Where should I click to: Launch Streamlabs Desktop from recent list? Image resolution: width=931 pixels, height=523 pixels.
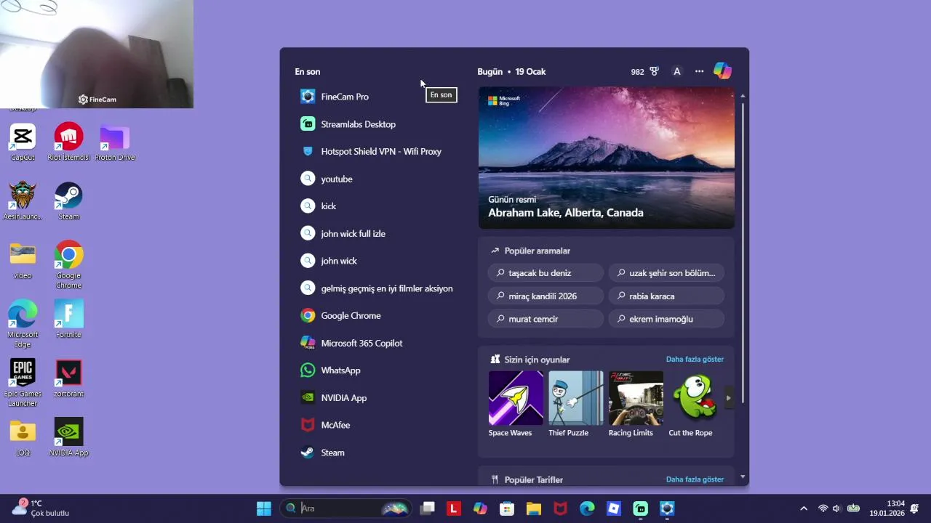(x=378, y=124)
